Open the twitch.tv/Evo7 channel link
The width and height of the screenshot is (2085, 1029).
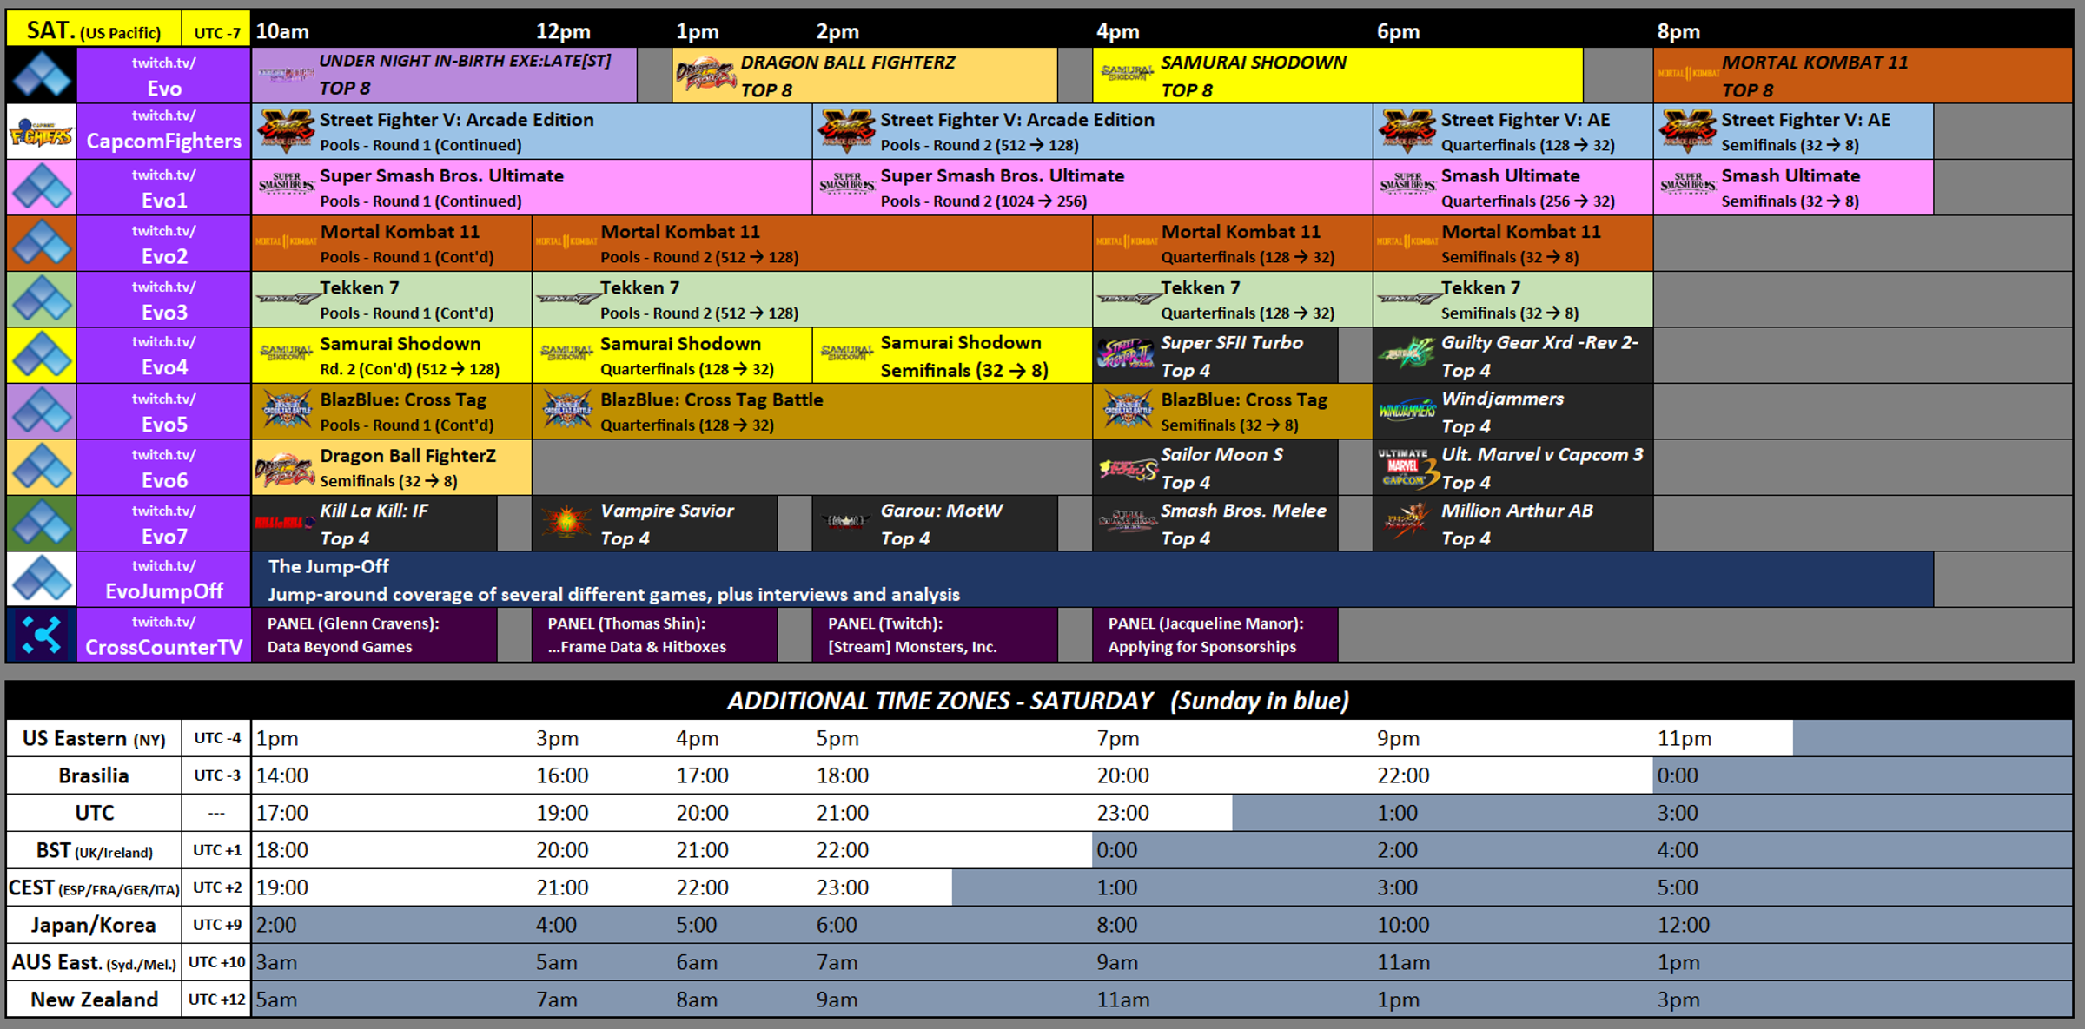point(163,523)
